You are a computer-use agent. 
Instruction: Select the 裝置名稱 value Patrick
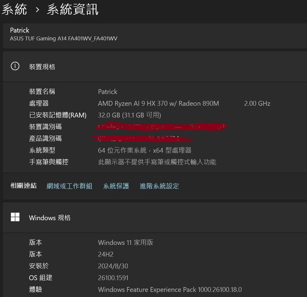click(x=108, y=92)
